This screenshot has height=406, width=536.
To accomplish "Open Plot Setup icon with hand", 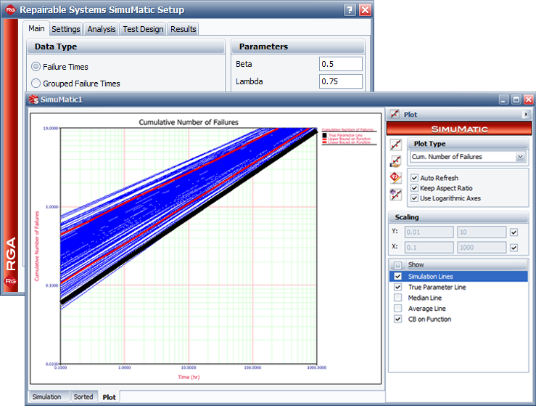I will tap(396, 161).
